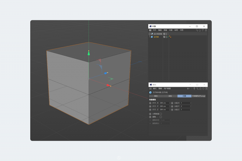Open the hamburger menu in 对象 panel
Screen dimensions: 242x161
pos(150,30)
